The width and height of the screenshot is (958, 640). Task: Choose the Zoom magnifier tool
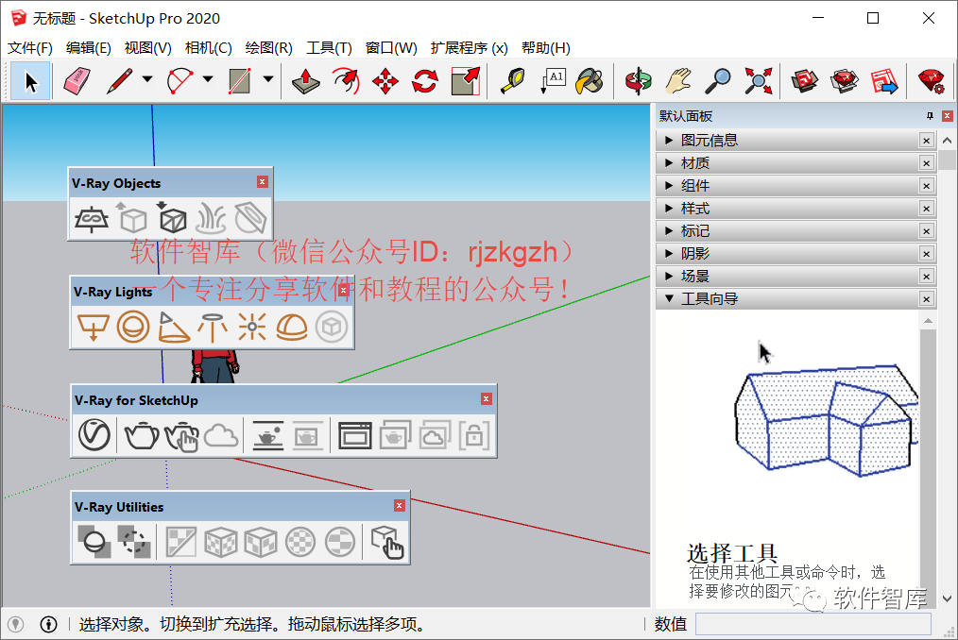click(x=718, y=80)
